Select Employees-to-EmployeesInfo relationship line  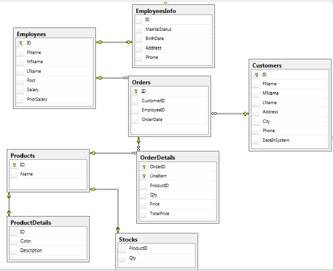point(114,42)
